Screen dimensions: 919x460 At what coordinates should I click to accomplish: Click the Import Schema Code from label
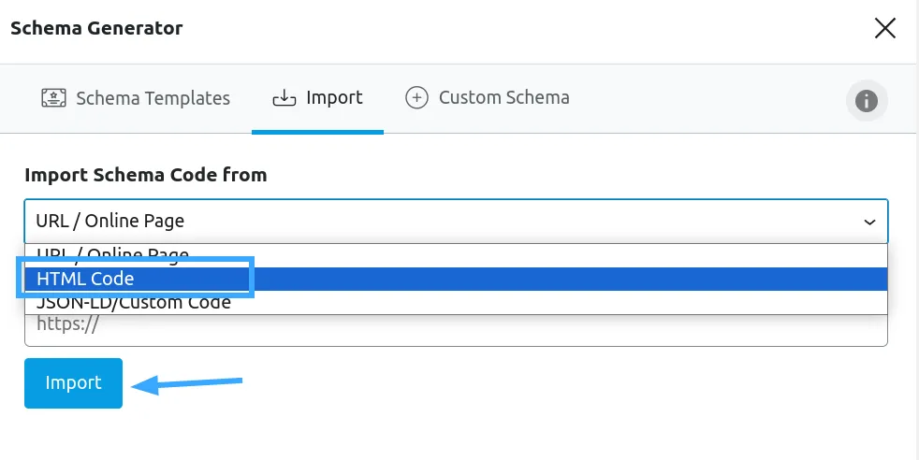145,175
